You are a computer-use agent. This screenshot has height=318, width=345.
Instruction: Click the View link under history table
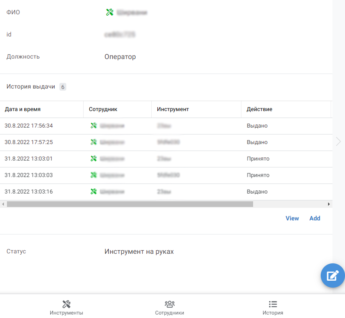coord(292,218)
